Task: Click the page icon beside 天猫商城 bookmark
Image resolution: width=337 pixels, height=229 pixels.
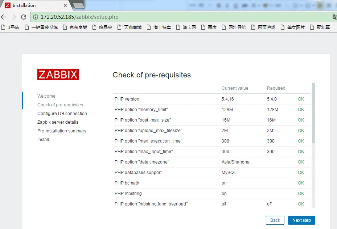Action: click(x=119, y=27)
